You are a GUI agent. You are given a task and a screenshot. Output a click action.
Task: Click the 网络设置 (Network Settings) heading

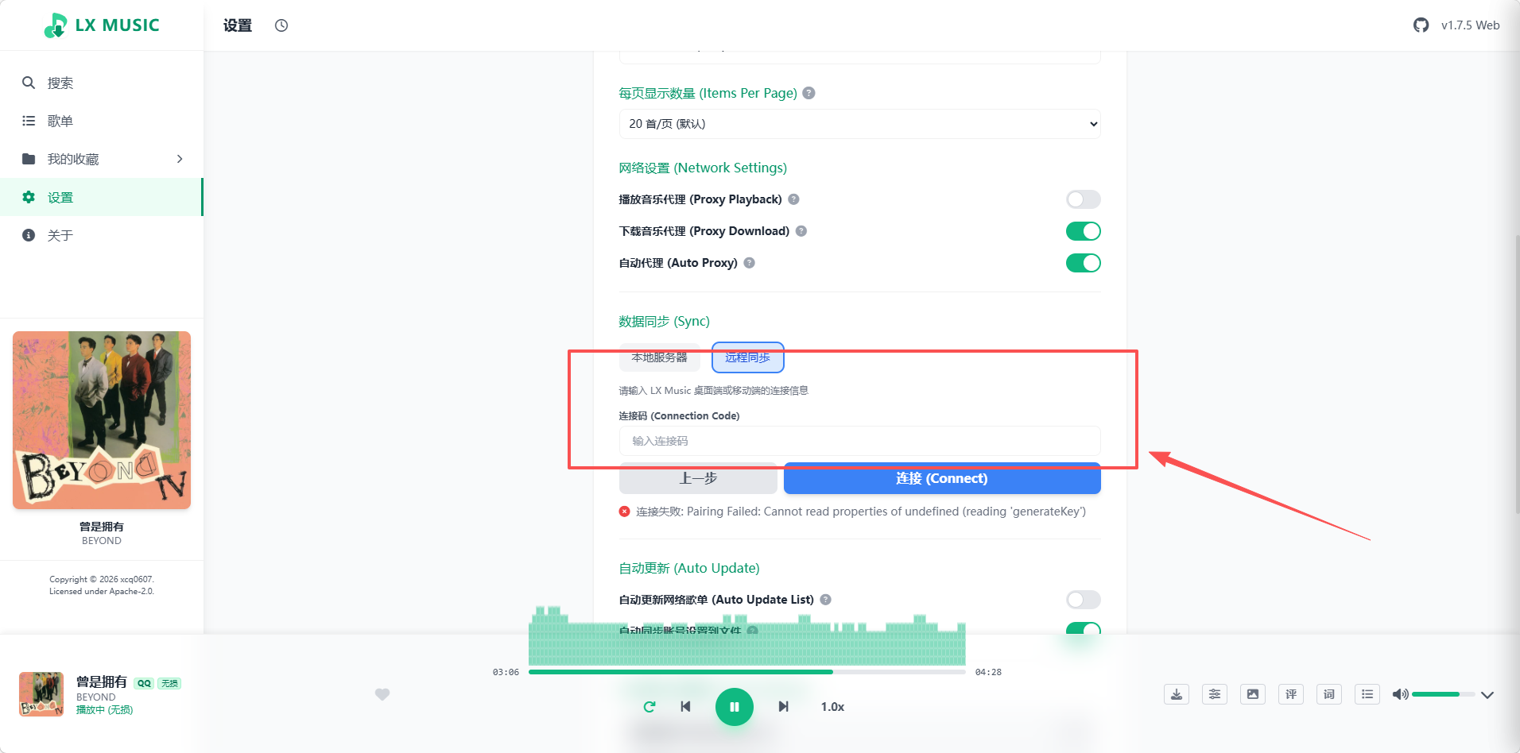coord(703,168)
